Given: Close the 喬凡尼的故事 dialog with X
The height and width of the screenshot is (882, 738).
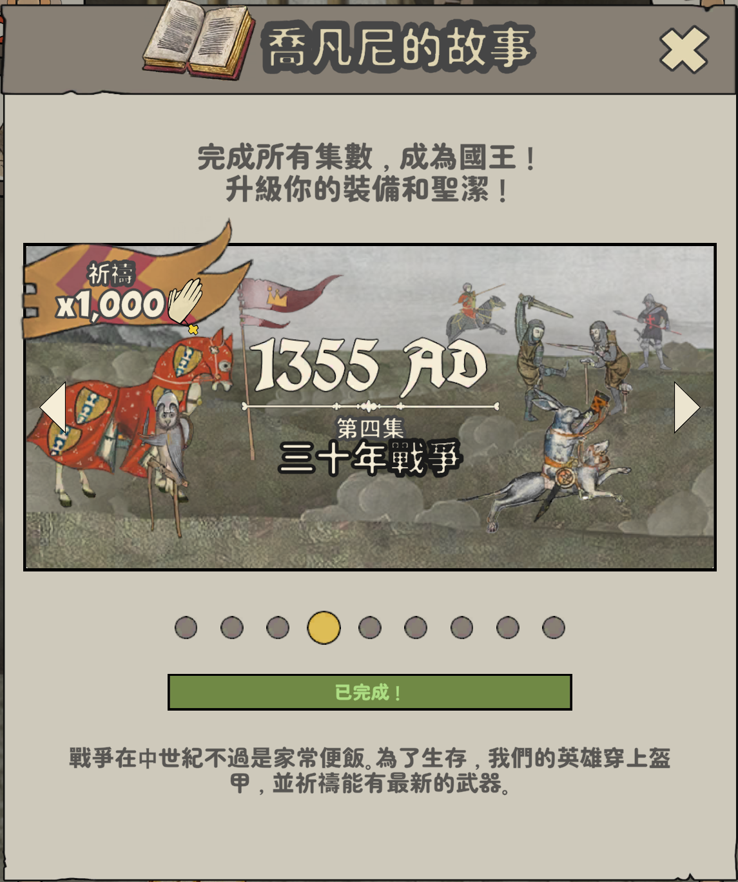Looking at the screenshot, I should pyautogui.click(x=684, y=50).
